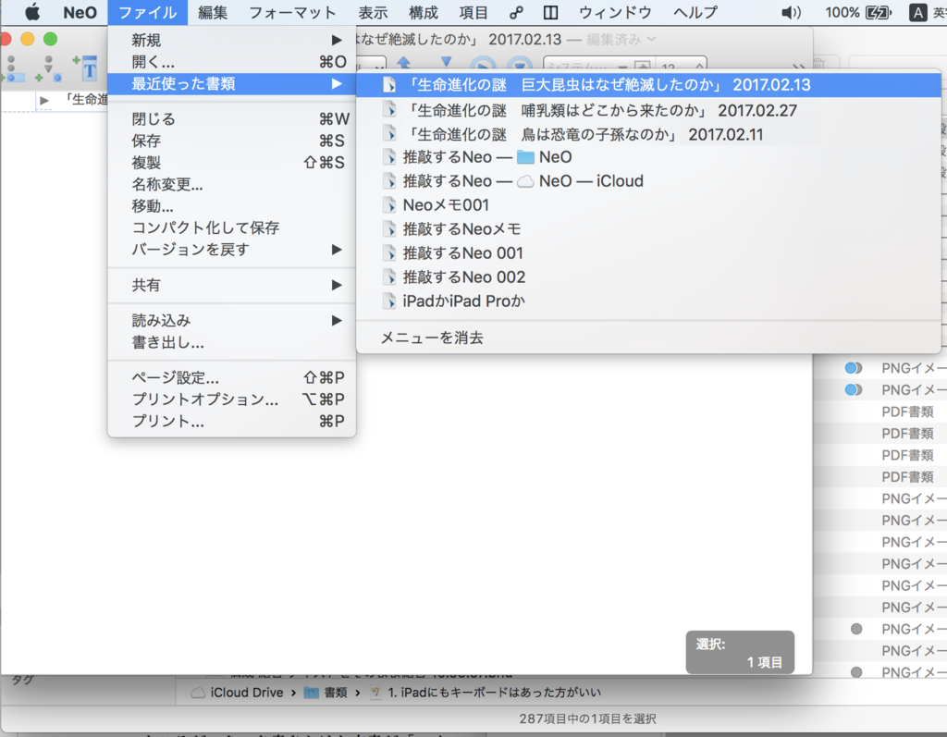
Task: Click the 選択: 1 項目 overlay
Action: click(740, 653)
